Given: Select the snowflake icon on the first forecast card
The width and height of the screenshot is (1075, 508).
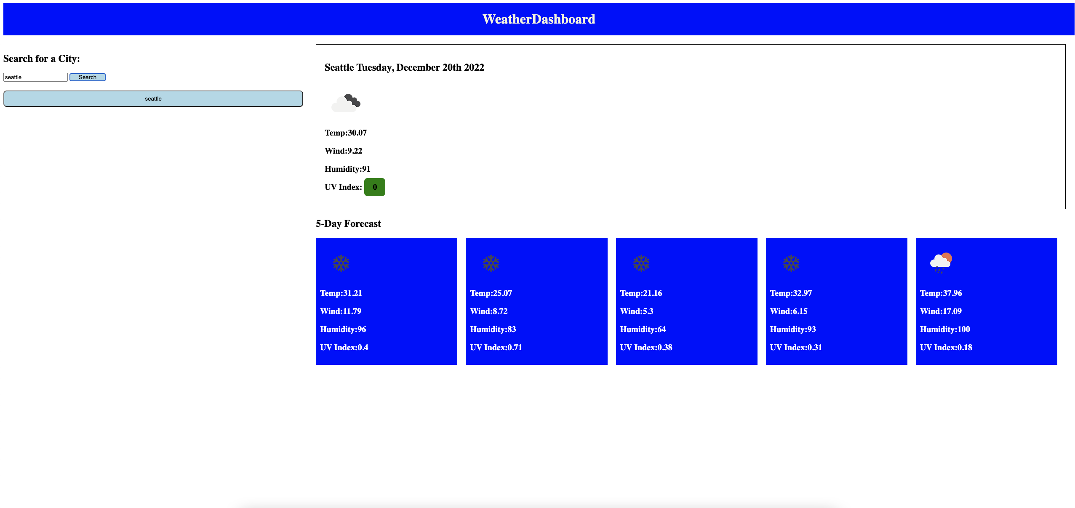Looking at the screenshot, I should (x=341, y=263).
